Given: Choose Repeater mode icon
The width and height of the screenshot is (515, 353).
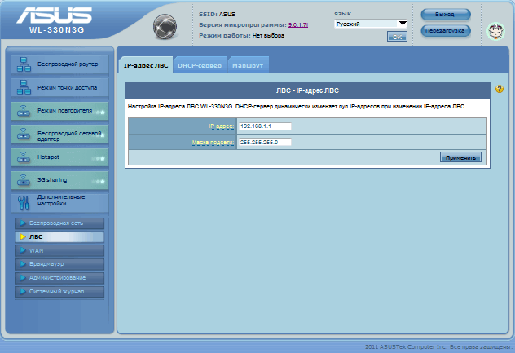Looking at the screenshot, I should [x=24, y=110].
